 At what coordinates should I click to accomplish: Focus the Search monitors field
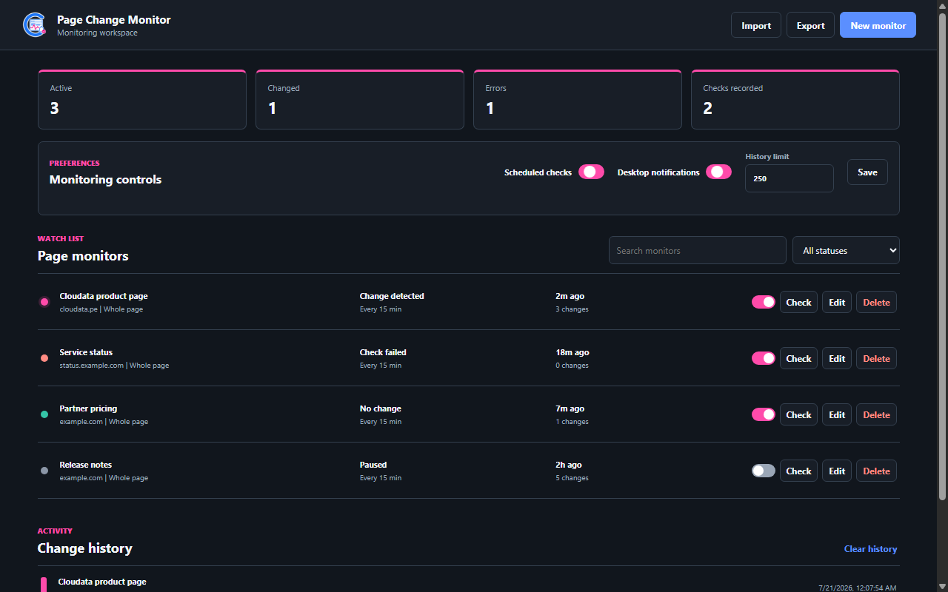click(697, 250)
